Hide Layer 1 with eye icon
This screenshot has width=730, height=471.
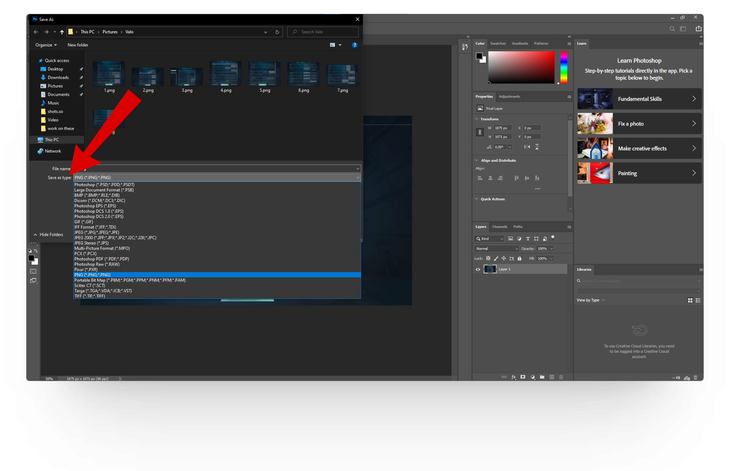(x=478, y=269)
